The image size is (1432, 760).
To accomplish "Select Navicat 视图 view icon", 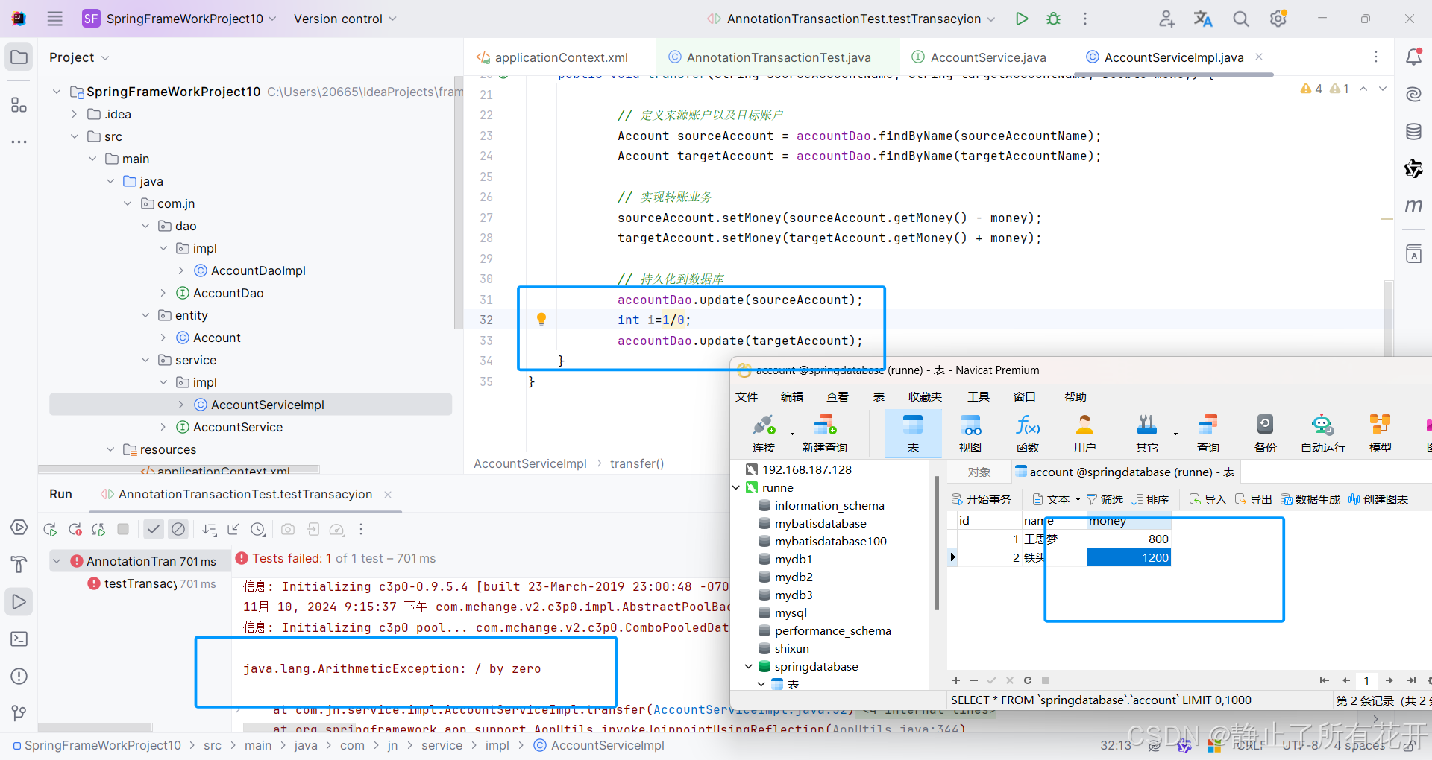I will point(970,434).
